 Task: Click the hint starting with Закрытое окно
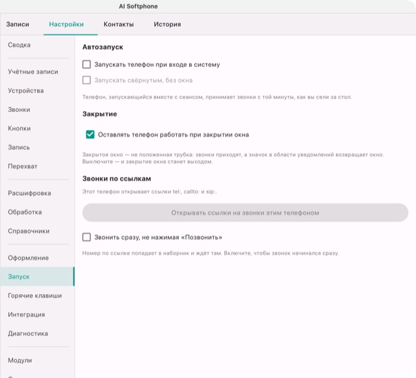click(x=233, y=158)
